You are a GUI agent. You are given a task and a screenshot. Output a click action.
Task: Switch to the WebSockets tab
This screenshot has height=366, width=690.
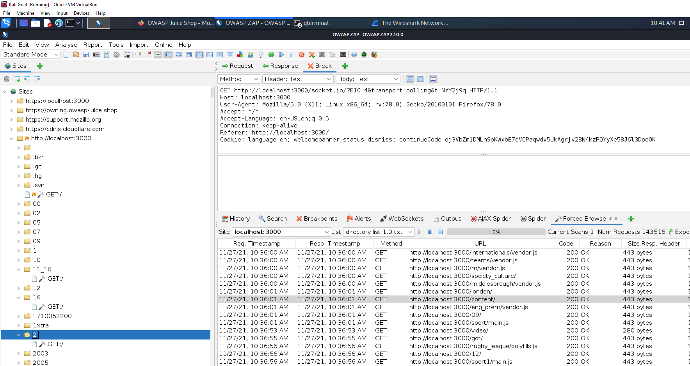[402, 219]
